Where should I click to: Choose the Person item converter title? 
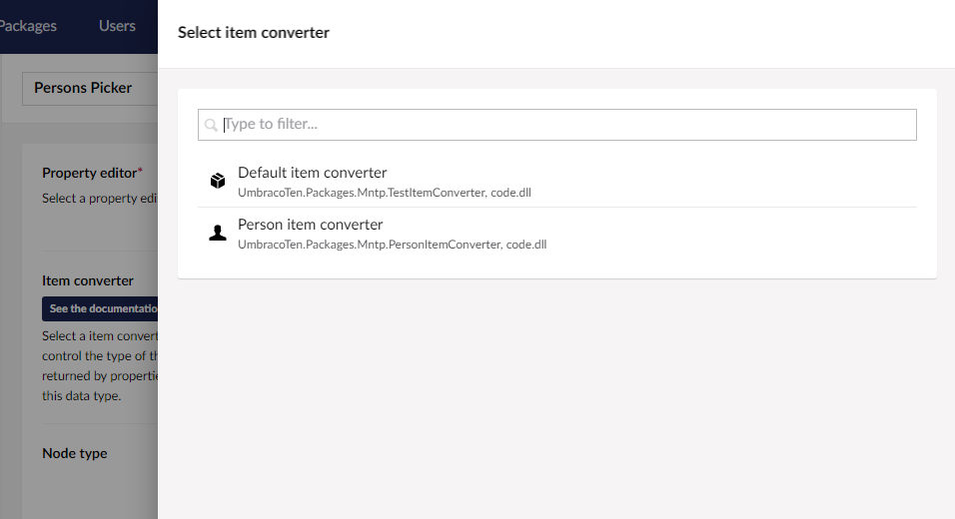[310, 225]
